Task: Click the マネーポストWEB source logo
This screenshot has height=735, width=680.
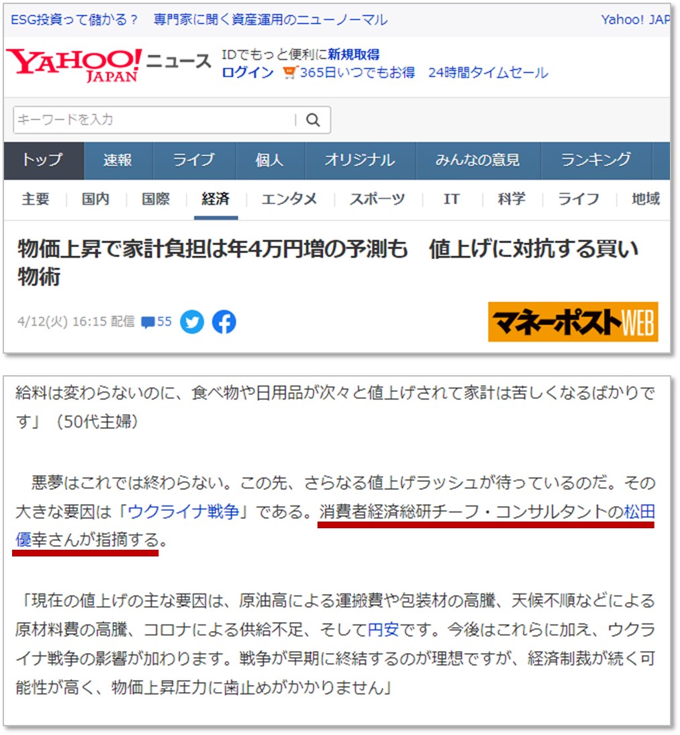Action: 573,322
